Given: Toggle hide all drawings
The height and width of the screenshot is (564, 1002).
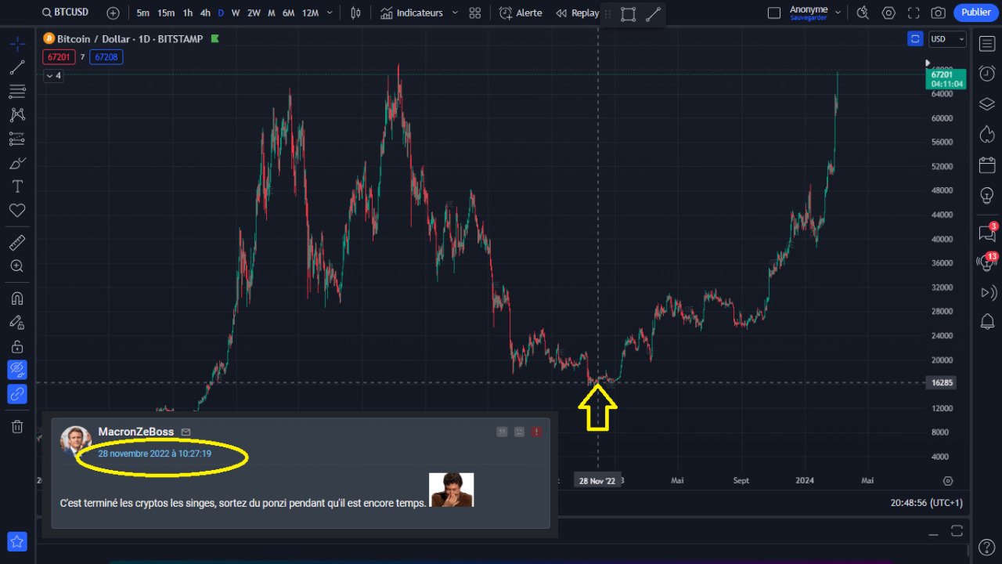Looking at the screenshot, I should coord(17,370).
